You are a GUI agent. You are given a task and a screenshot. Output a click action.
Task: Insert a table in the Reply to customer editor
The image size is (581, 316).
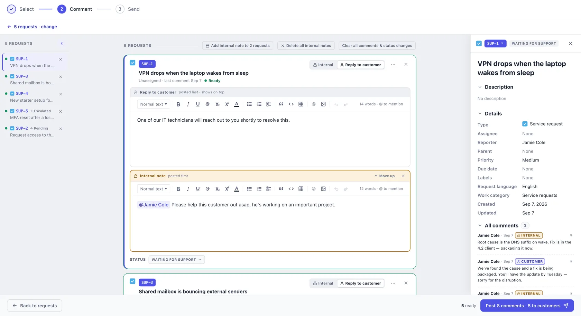coord(301,104)
